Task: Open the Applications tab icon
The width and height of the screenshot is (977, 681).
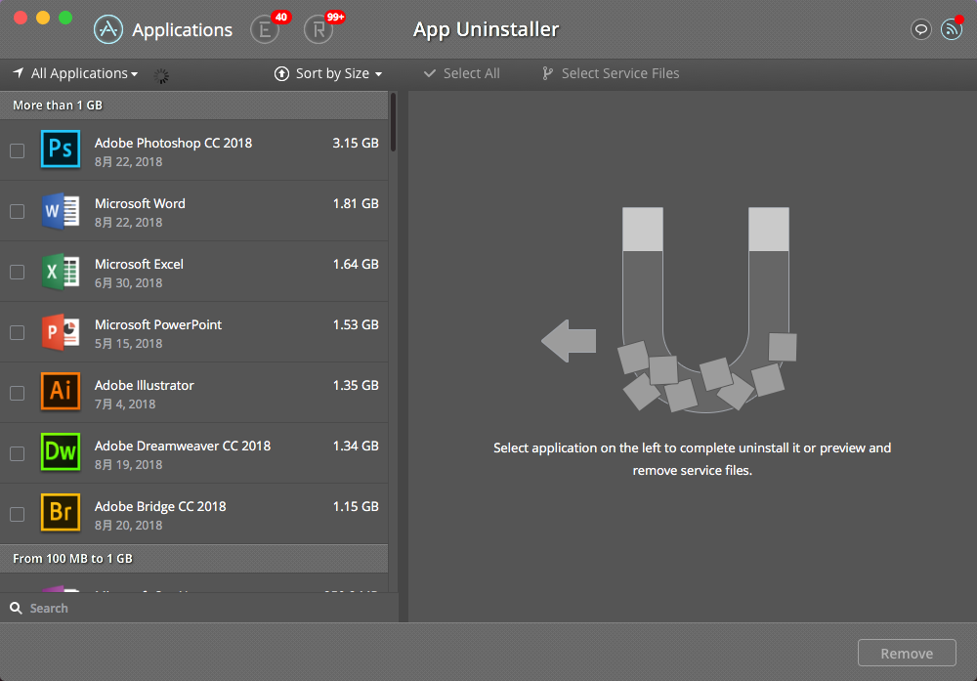Action: tap(108, 29)
